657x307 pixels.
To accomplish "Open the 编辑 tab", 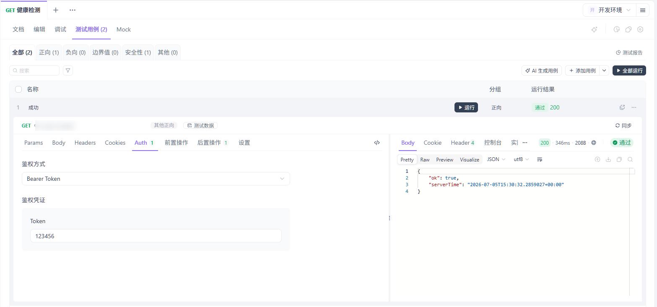I will point(39,29).
